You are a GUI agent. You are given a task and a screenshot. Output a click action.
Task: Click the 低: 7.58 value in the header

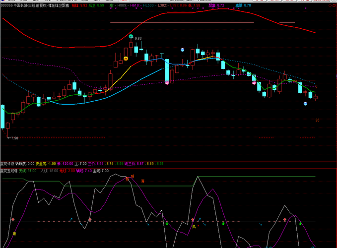194,5
